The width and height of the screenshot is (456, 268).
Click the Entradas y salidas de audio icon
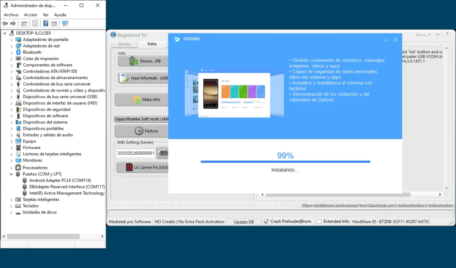point(18,135)
